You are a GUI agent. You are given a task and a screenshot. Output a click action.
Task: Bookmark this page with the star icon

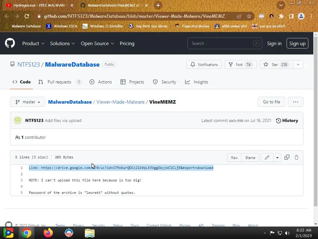[249, 16]
